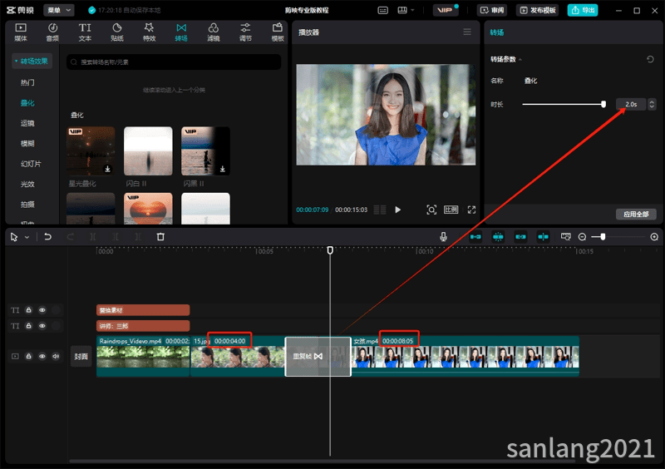Image resolution: width=665 pixels, height=469 pixels.
Task: Select the 叠化 dissolve category
Action: click(x=27, y=103)
